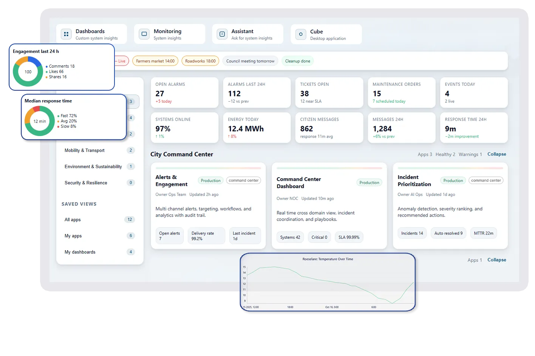Click the Monitoring screen icon
The image size is (535, 356).
pos(144,34)
